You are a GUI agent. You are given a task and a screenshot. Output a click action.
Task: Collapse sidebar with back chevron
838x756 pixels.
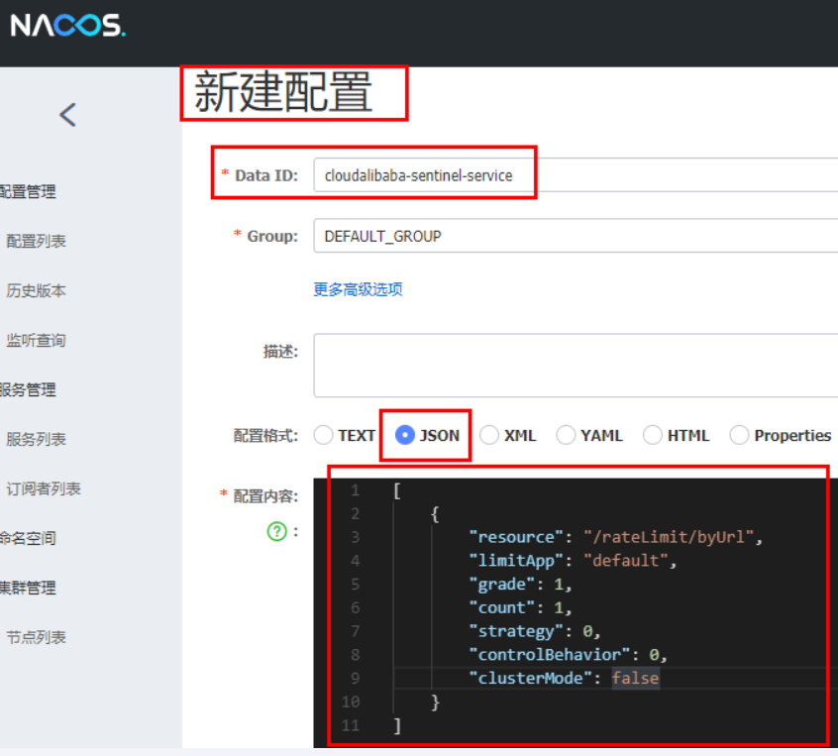pos(68,114)
